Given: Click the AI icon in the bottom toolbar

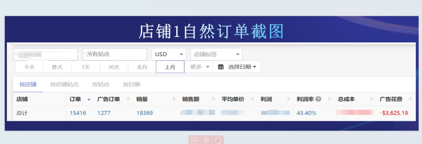Looking at the screenshot, I should pos(194,140).
